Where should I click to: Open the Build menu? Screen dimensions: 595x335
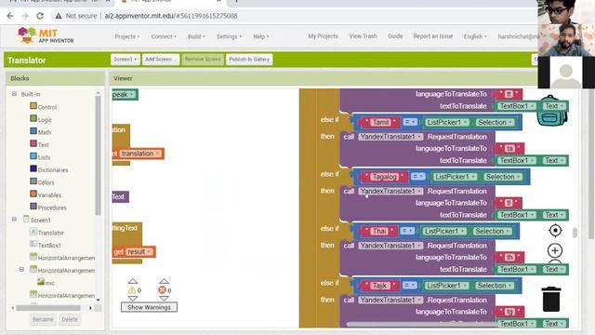point(196,36)
